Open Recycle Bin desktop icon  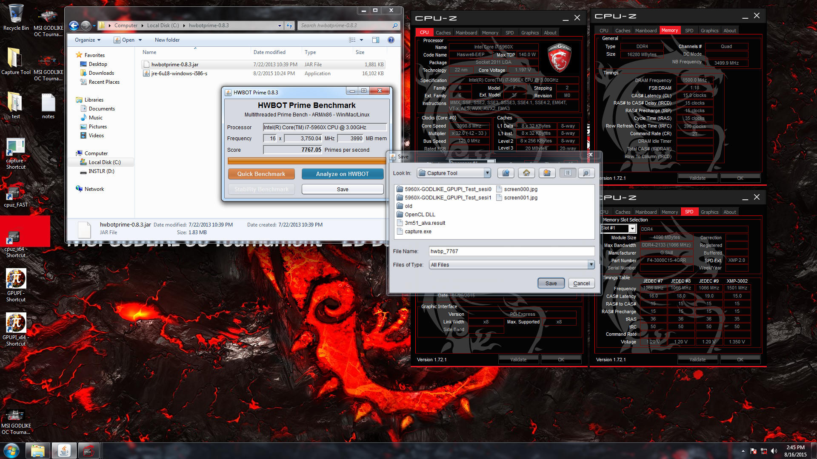pos(16,17)
